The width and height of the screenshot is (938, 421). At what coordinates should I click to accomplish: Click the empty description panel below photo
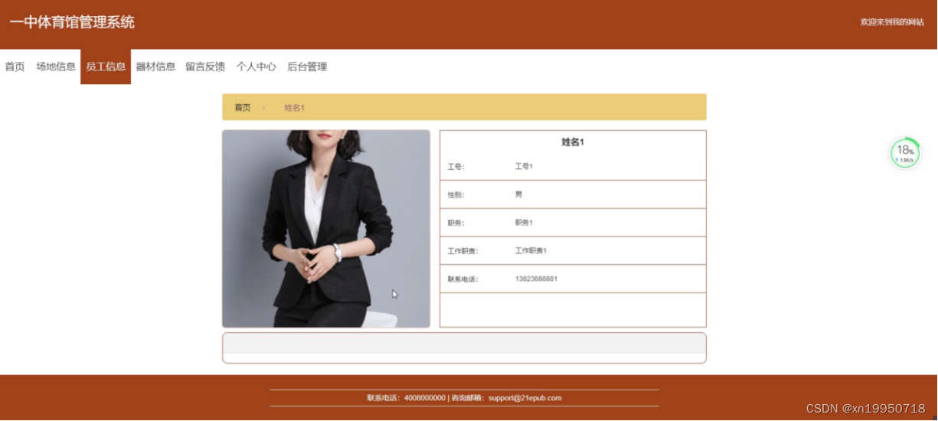(x=464, y=348)
